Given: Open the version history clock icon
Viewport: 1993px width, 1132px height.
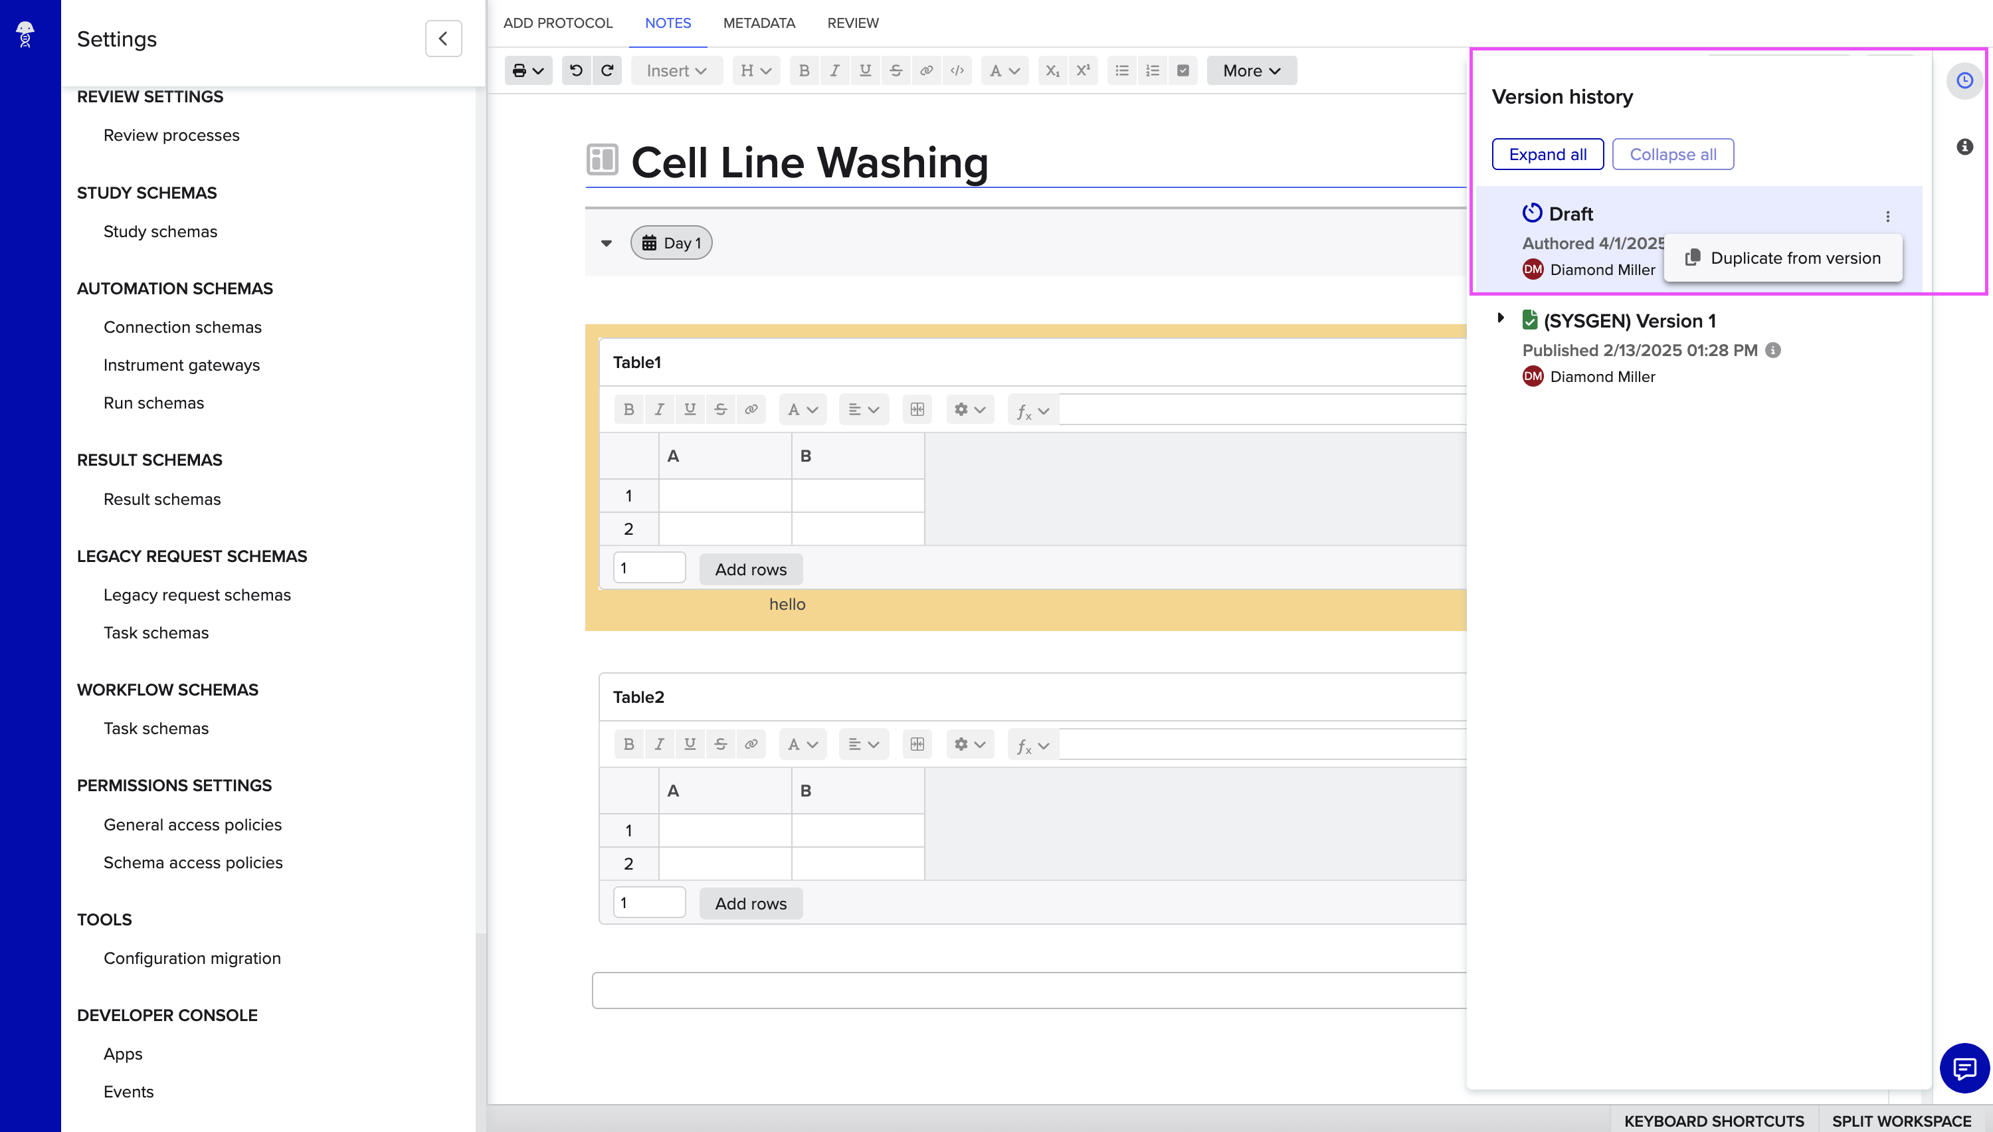Looking at the screenshot, I should [1964, 80].
